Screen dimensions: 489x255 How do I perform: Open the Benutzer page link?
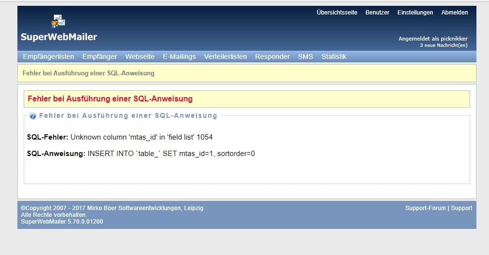coord(377,13)
